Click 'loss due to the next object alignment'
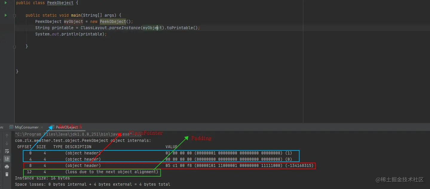The height and width of the screenshot is (189, 430). (112, 172)
